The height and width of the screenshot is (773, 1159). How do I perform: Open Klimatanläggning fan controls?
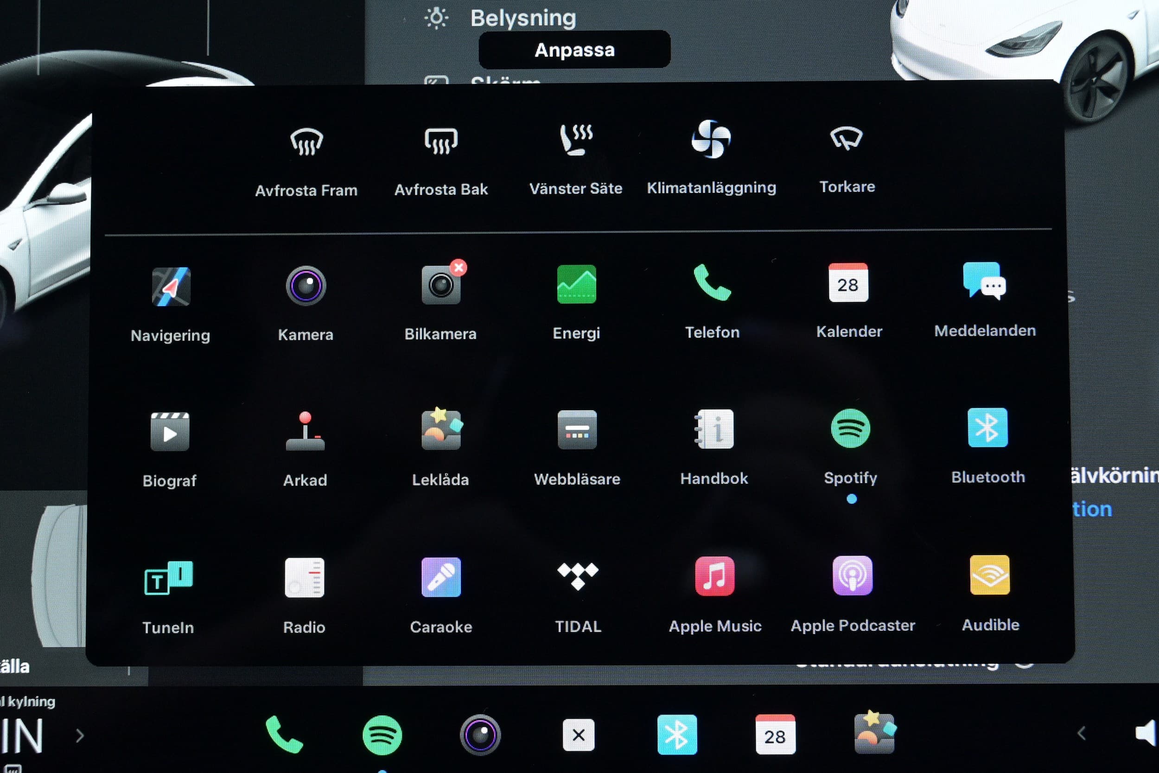[x=711, y=139]
